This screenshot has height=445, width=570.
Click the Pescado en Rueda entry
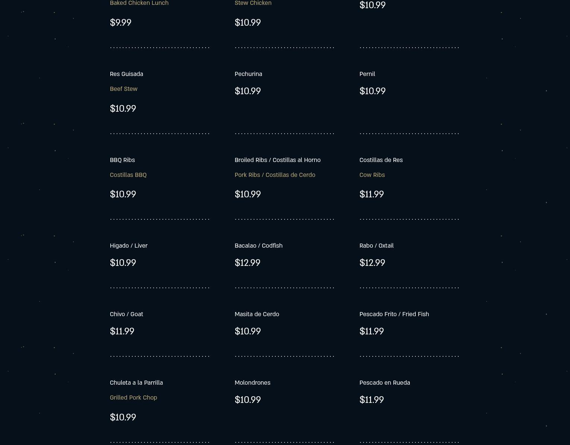[384, 382]
